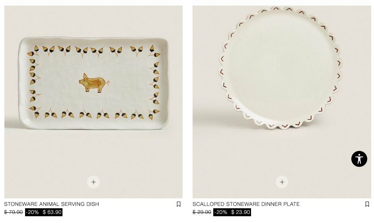This screenshot has height=223, width=374.
Task: Click the -20% discount label for the serving dish
Action: point(33,212)
